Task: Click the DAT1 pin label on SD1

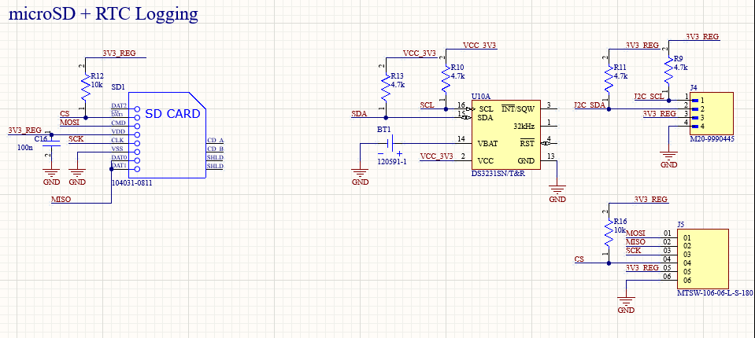Action: (x=118, y=165)
